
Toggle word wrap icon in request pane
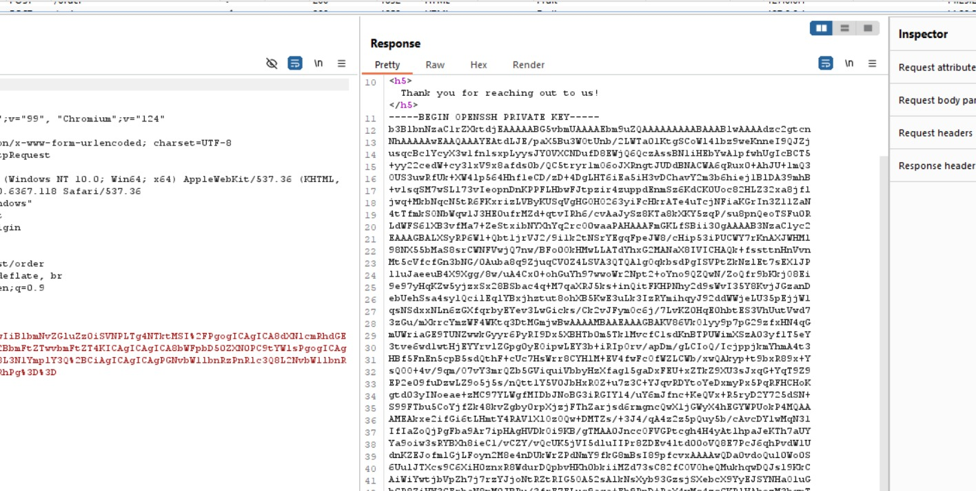[x=295, y=63]
